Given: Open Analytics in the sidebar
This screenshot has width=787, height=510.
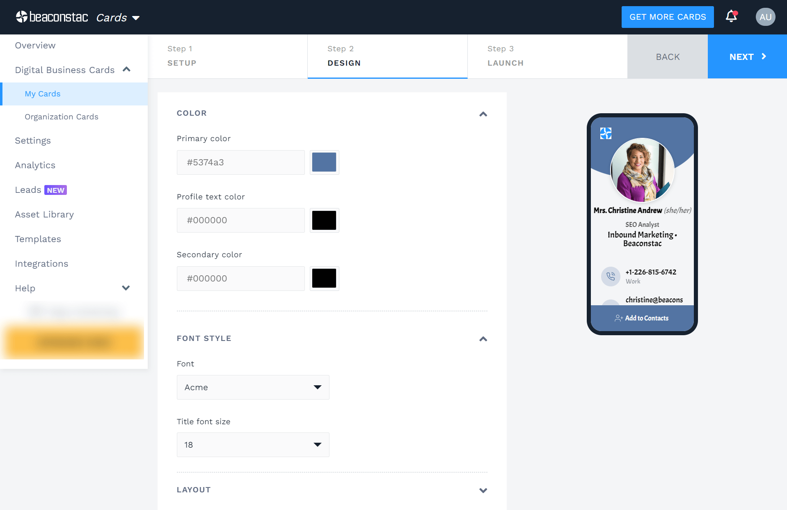Looking at the screenshot, I should [x=35, y=165].
